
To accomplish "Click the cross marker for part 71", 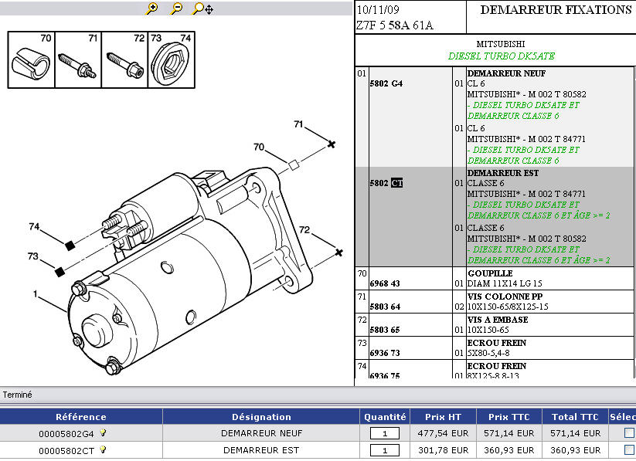I will click(x=331, y=144).
